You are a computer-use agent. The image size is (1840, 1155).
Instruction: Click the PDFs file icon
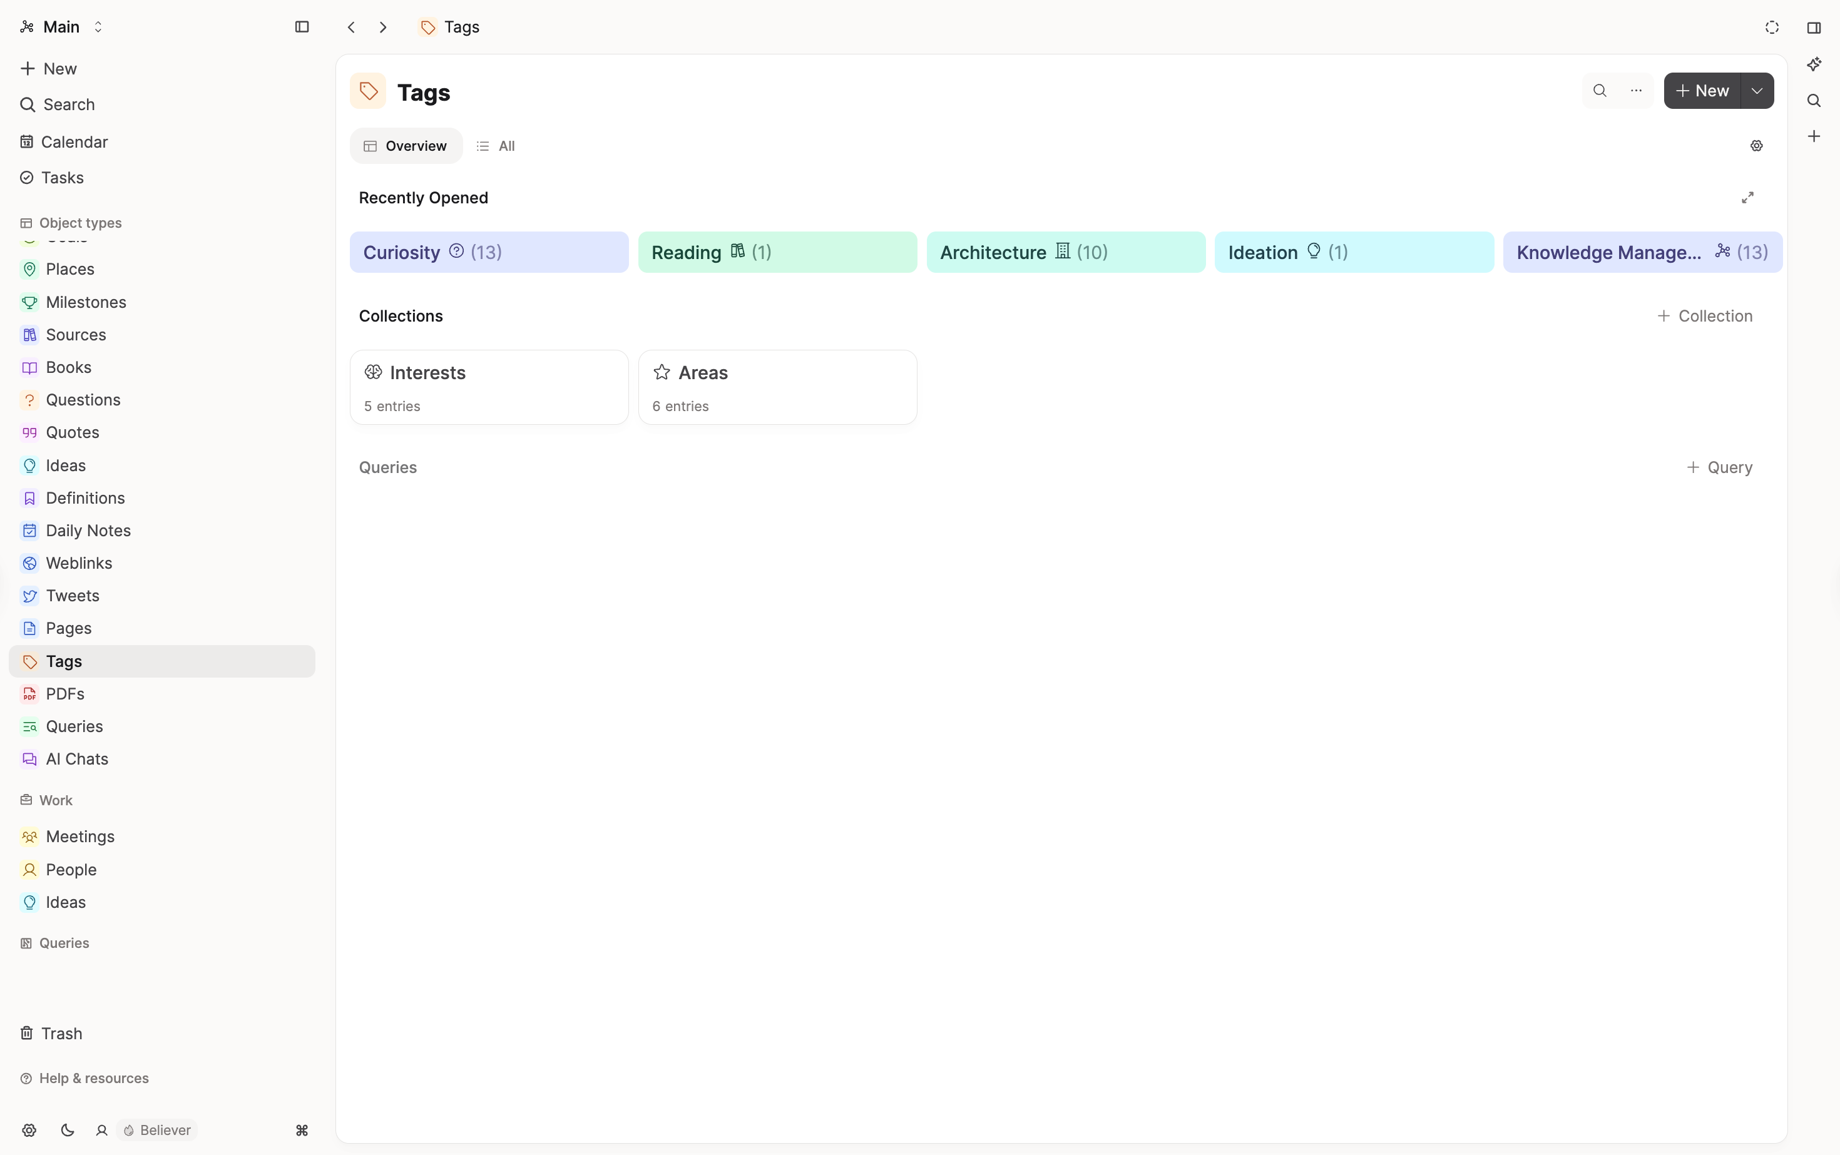[x=30, y=695]
